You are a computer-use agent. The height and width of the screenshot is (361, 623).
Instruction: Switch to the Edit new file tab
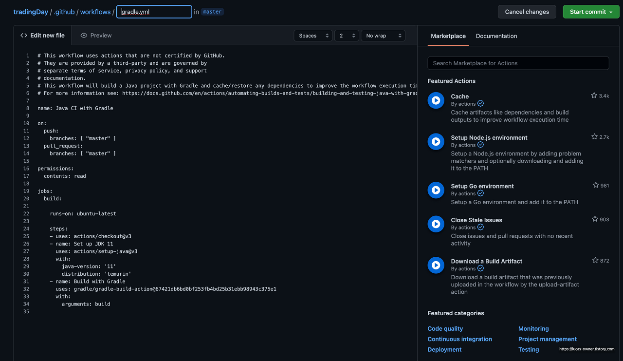click(x=42, y=36)
